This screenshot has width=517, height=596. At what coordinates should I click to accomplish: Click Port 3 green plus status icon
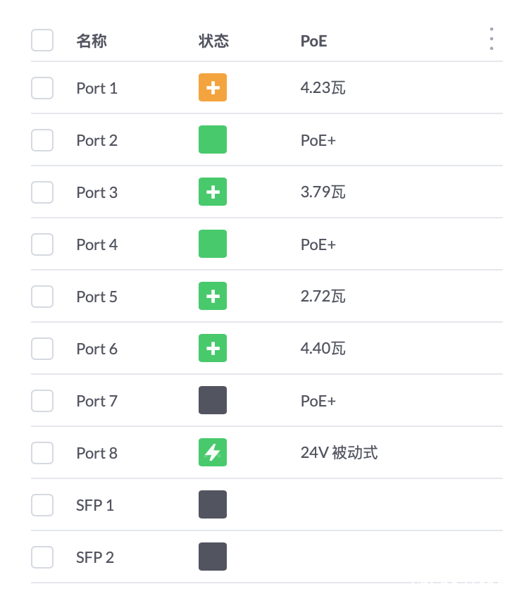pos(213,192)
